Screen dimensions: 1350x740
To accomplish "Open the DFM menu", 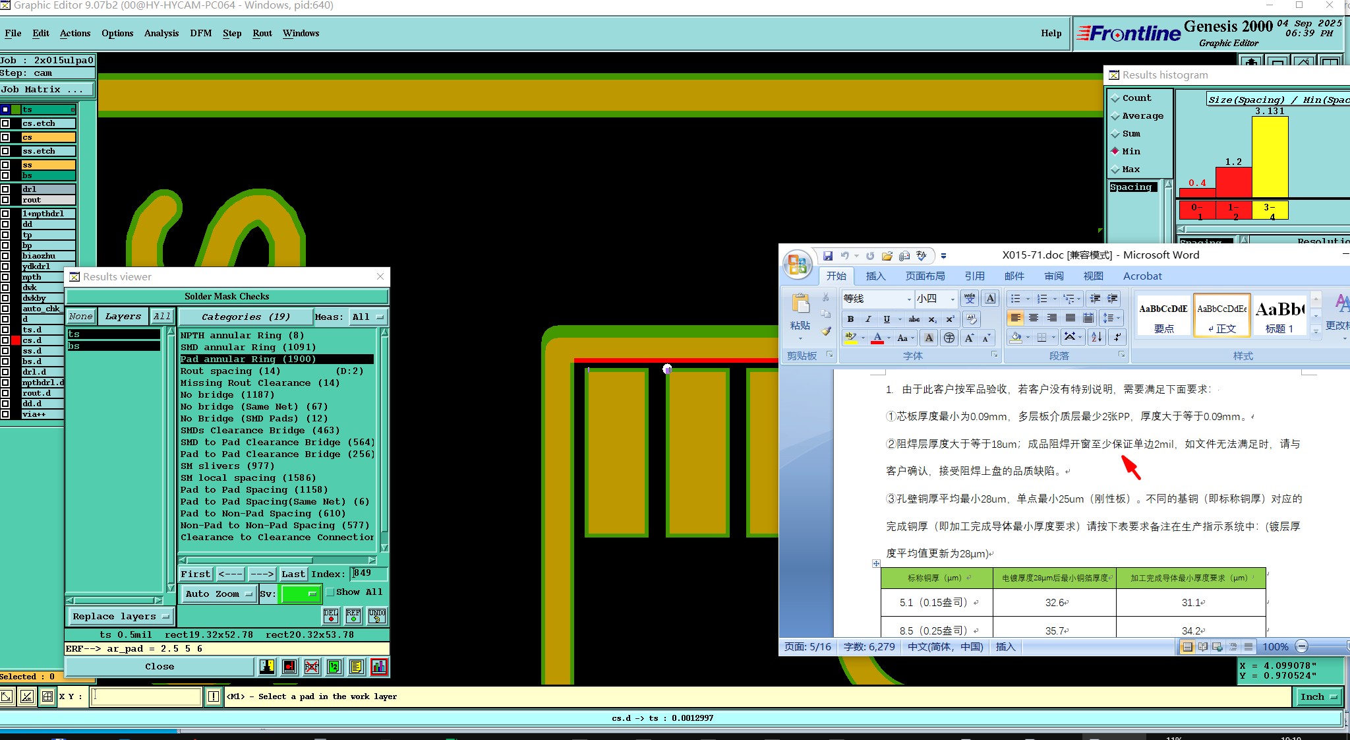I will pos(200,33).
